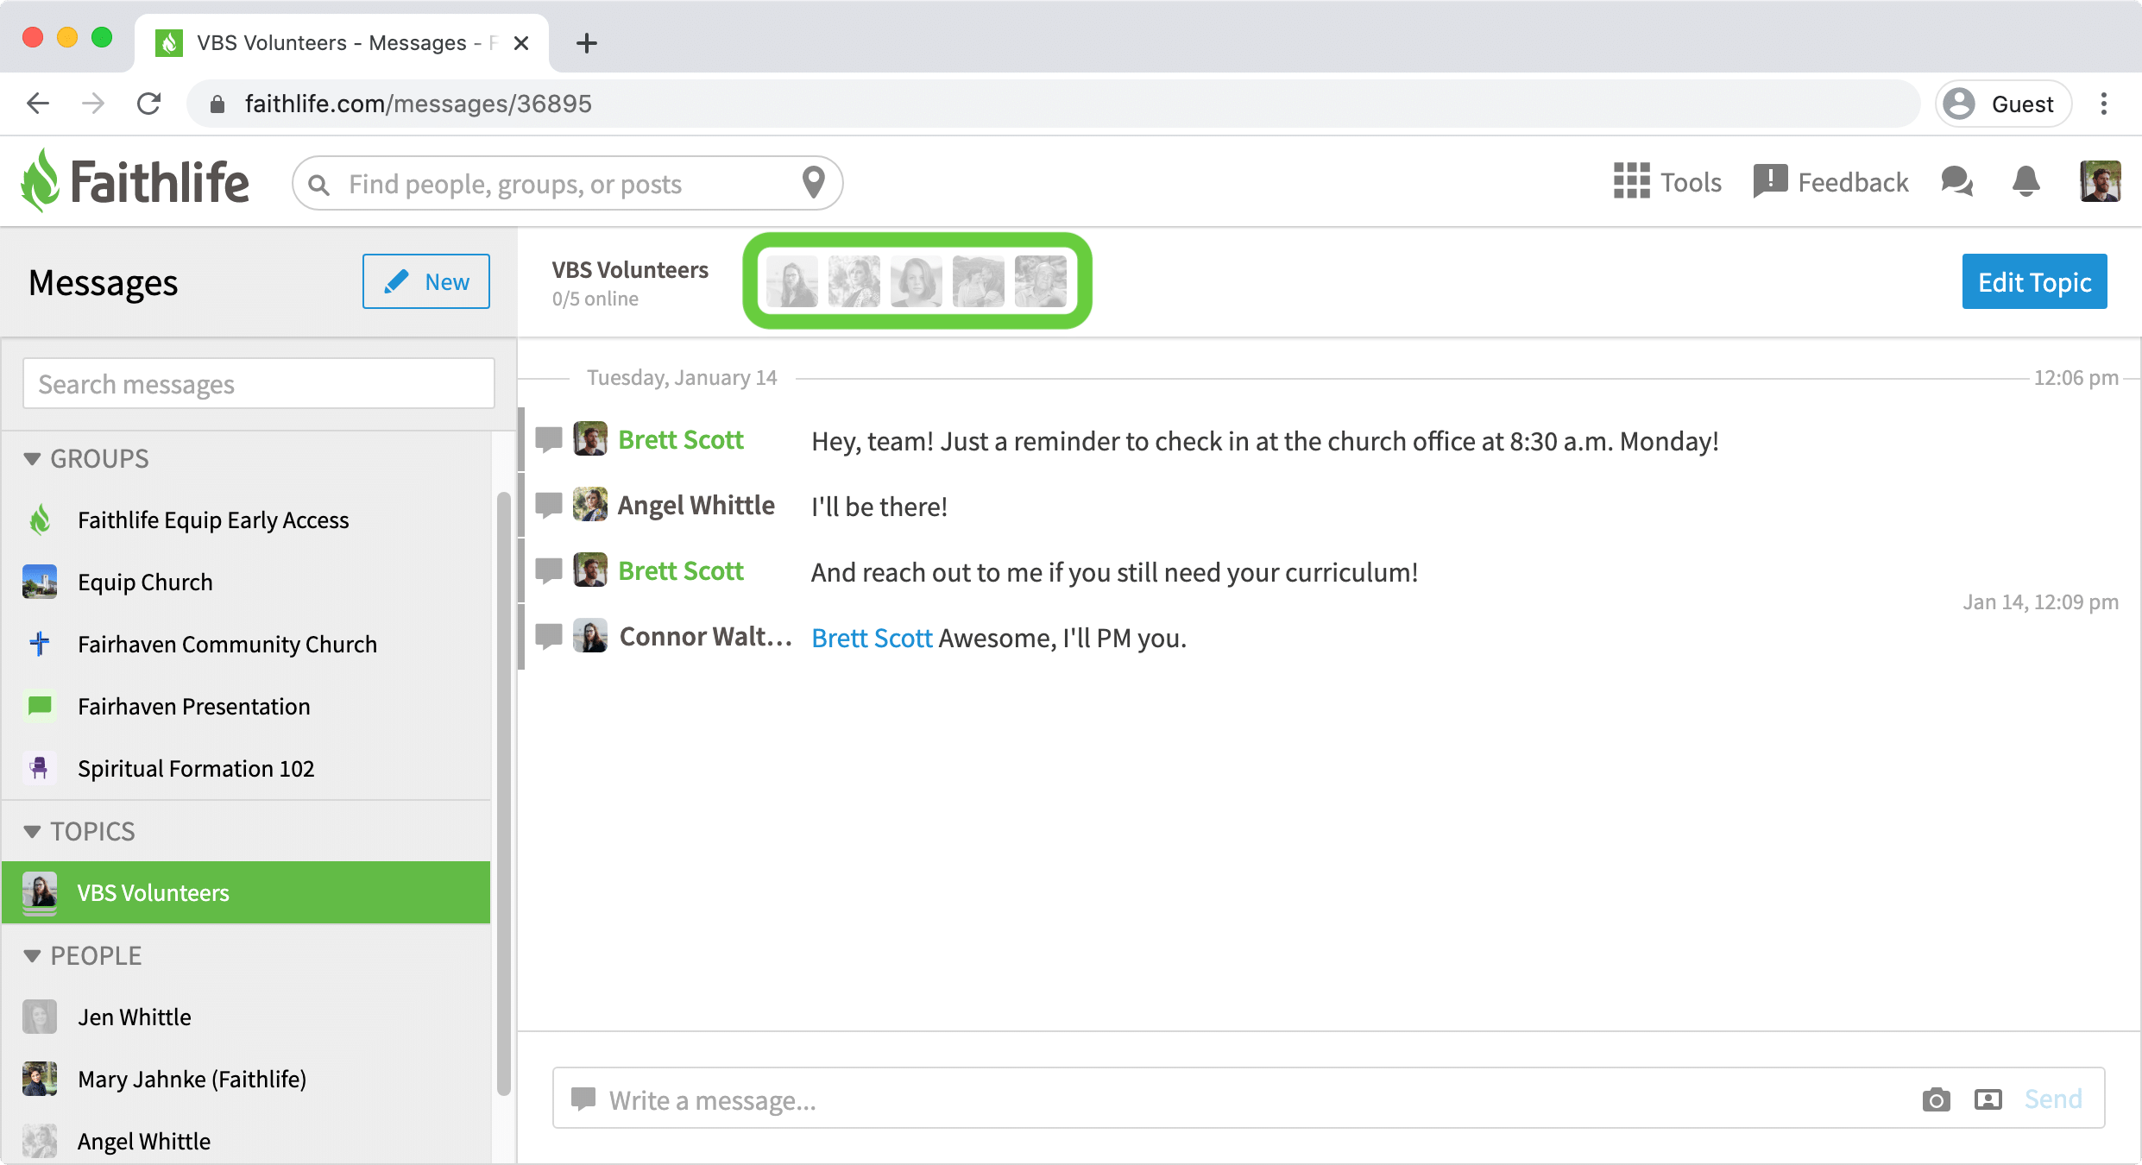
Task: Click the location pin in search bar
Action: (x=813, y=183)
